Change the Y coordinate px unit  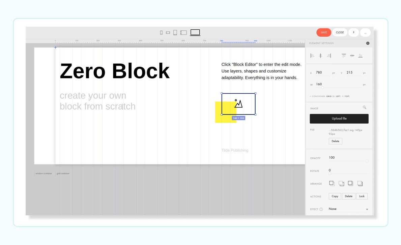pos(364,73)
